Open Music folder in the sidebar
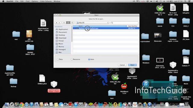The image size is (193, 108). [x=61, y=44]
